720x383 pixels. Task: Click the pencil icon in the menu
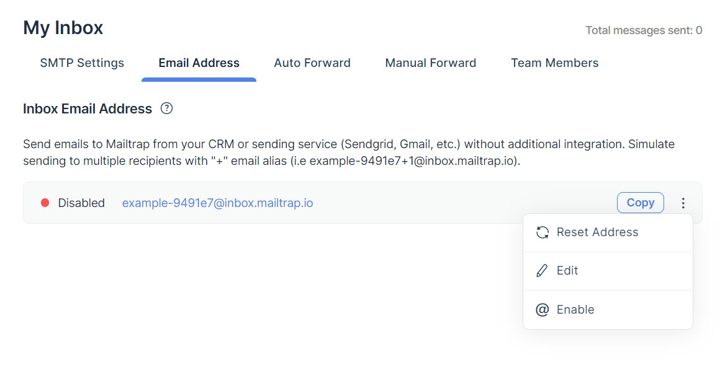click(542, 271)
